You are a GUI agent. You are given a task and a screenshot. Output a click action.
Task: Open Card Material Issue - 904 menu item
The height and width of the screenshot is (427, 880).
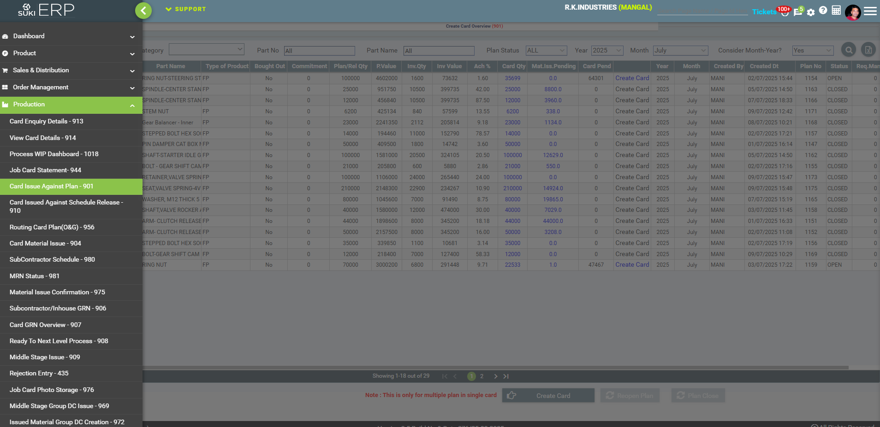[45, 243]
